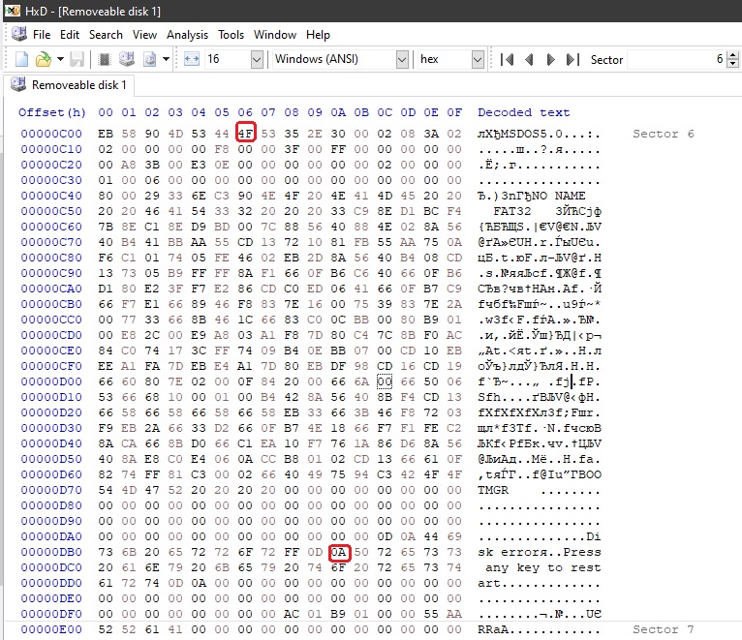Jump to the last sector
The image size is (742, 640).
573,59
